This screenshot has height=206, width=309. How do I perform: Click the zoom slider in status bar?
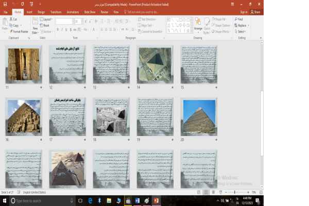tap(235, 192)
